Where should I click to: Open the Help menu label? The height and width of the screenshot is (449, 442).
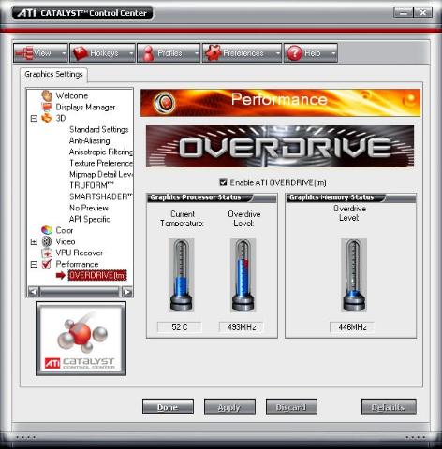pyautogui.click(x=312, y=53)
